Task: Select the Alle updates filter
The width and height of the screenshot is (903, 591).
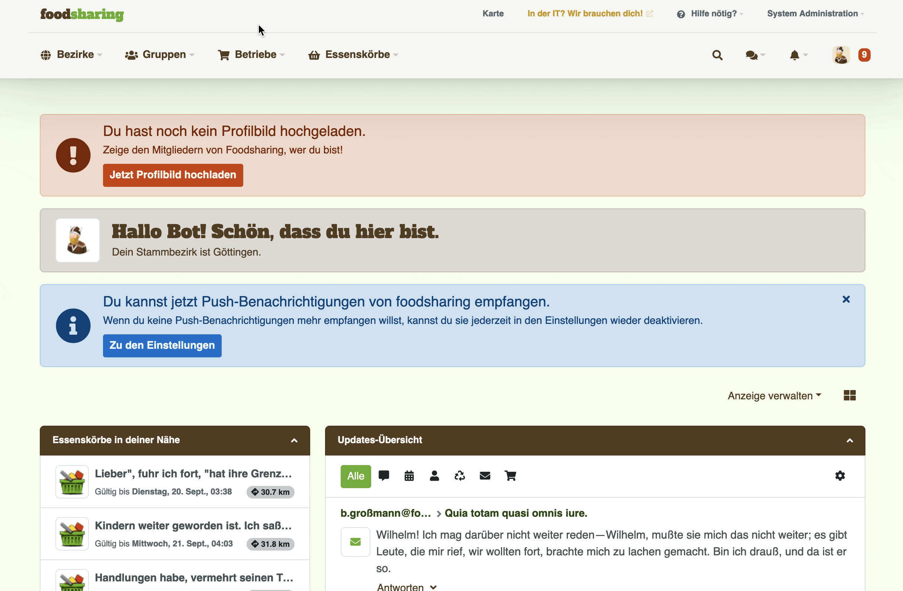Action: pyautogui.click(x=356, y=476)
